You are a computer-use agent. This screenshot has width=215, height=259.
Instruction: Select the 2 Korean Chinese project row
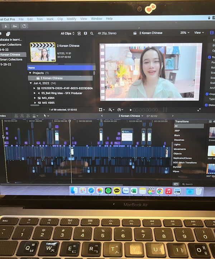(x=60, y=78)
